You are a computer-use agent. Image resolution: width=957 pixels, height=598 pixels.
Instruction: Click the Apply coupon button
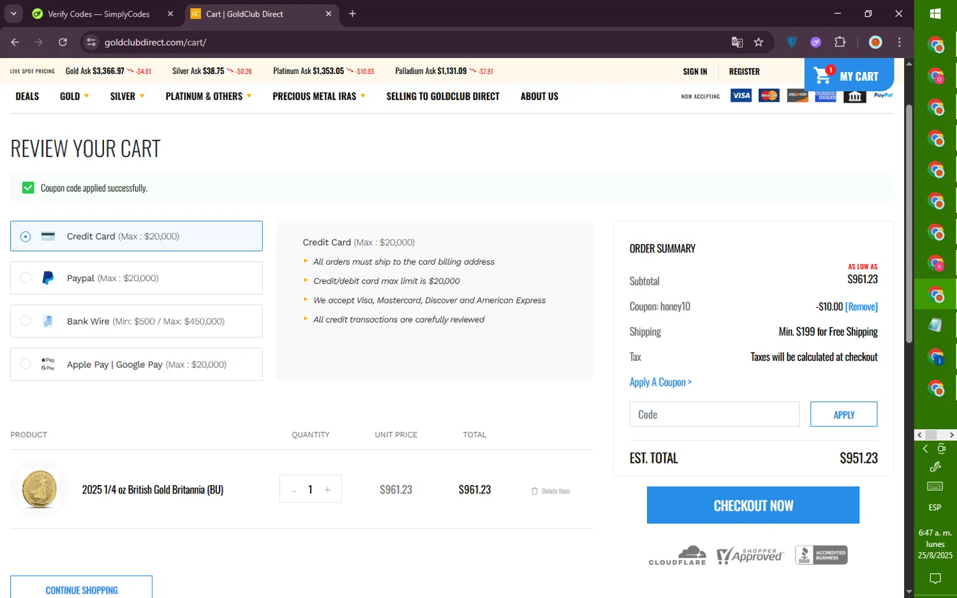843,414
